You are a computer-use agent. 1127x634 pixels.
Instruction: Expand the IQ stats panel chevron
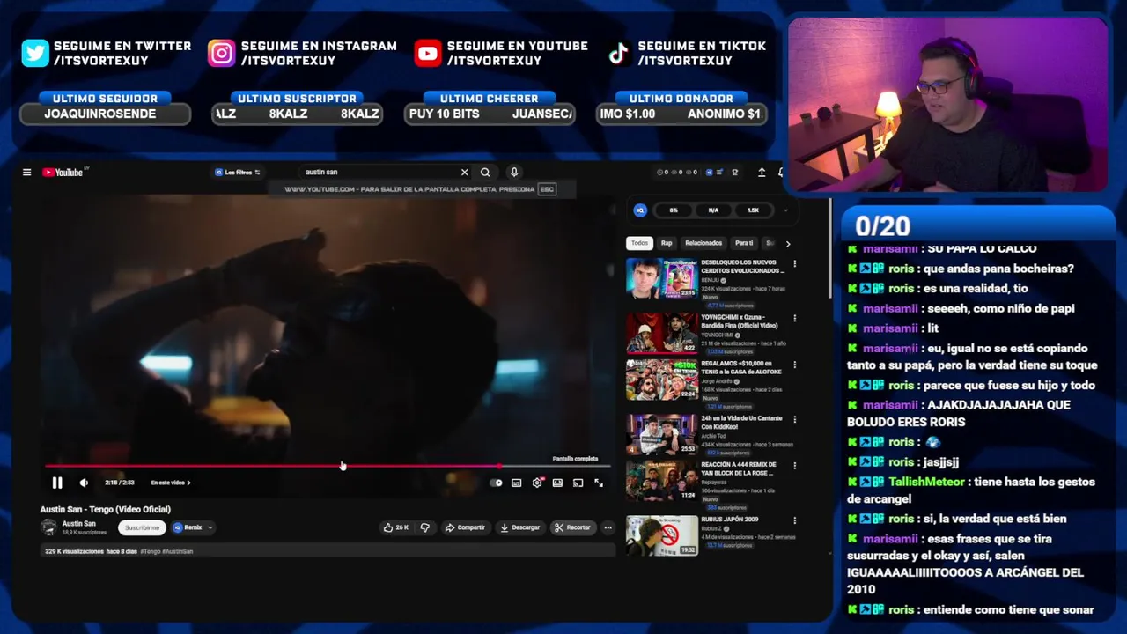(785, 210)
